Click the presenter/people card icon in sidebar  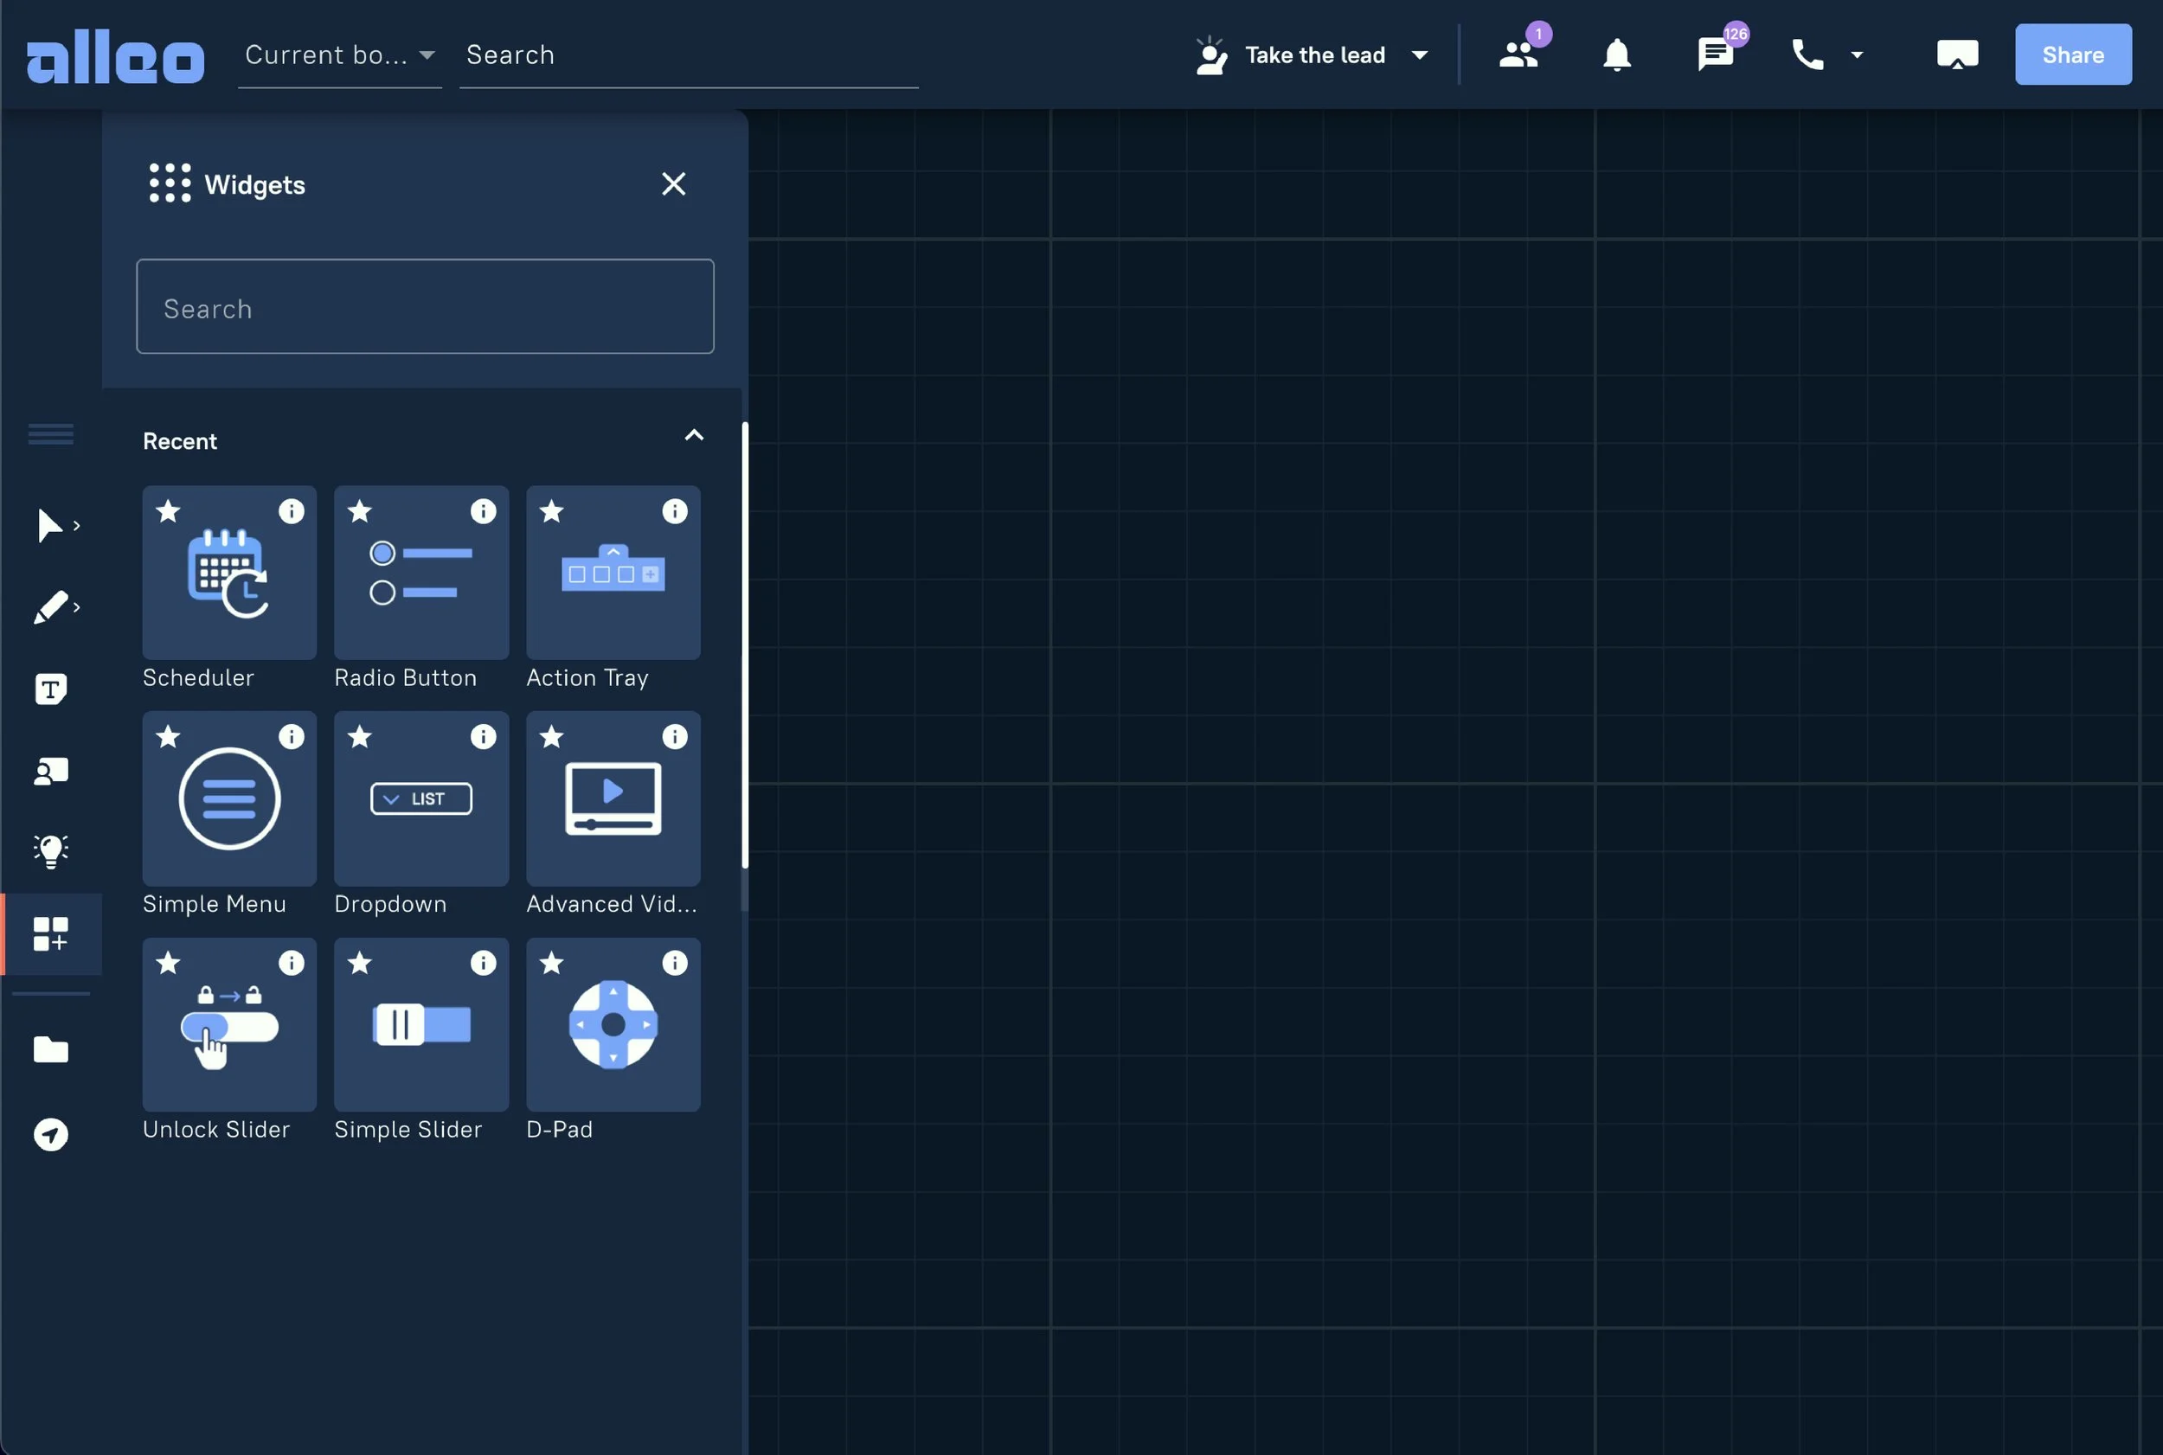click(x=51, y=770)
